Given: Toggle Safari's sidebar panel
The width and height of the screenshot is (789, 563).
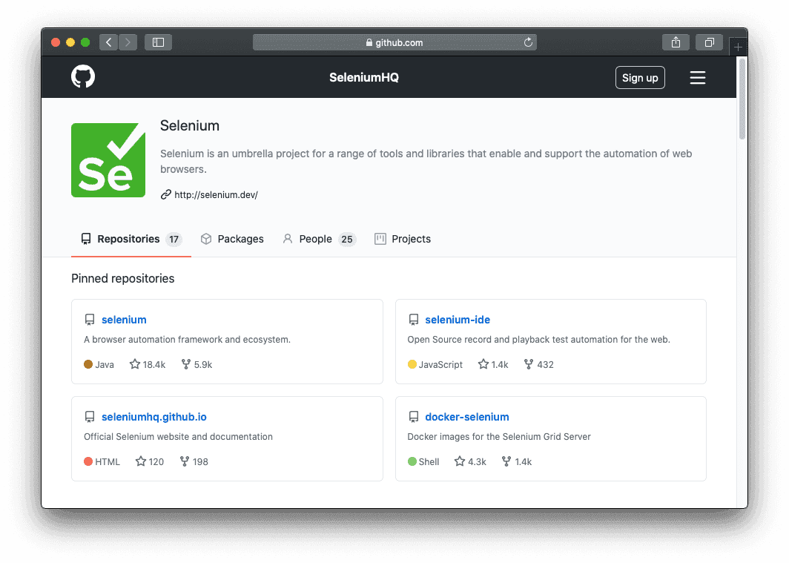Looking at the screenshot, I should (x=158, y=43).
